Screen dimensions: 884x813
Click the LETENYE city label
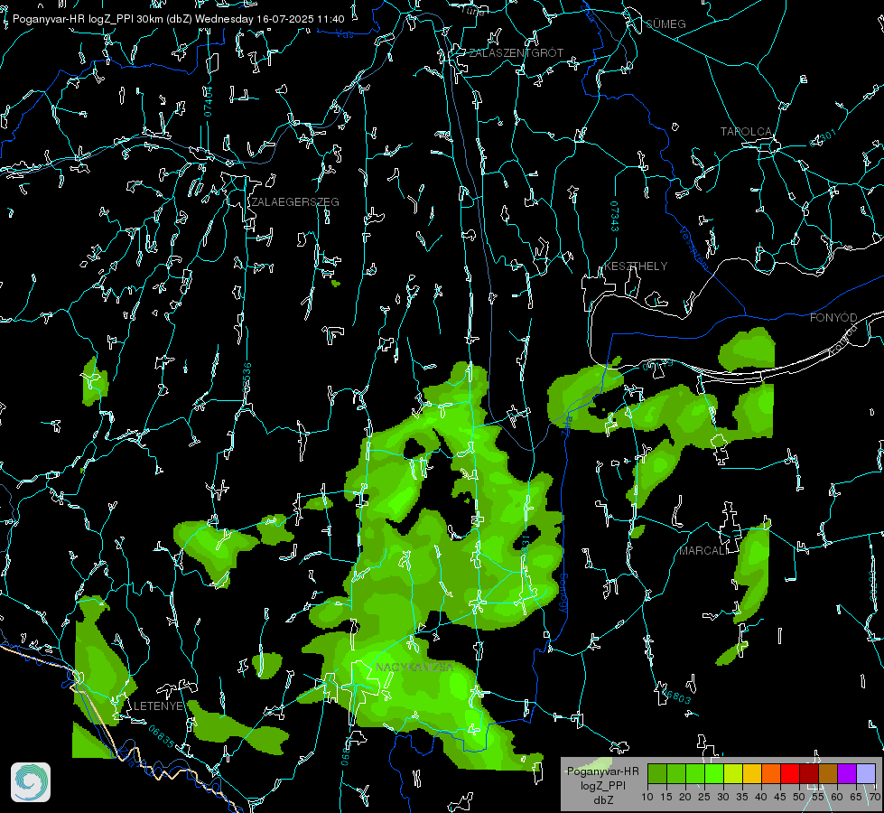(x=159, y=706)
